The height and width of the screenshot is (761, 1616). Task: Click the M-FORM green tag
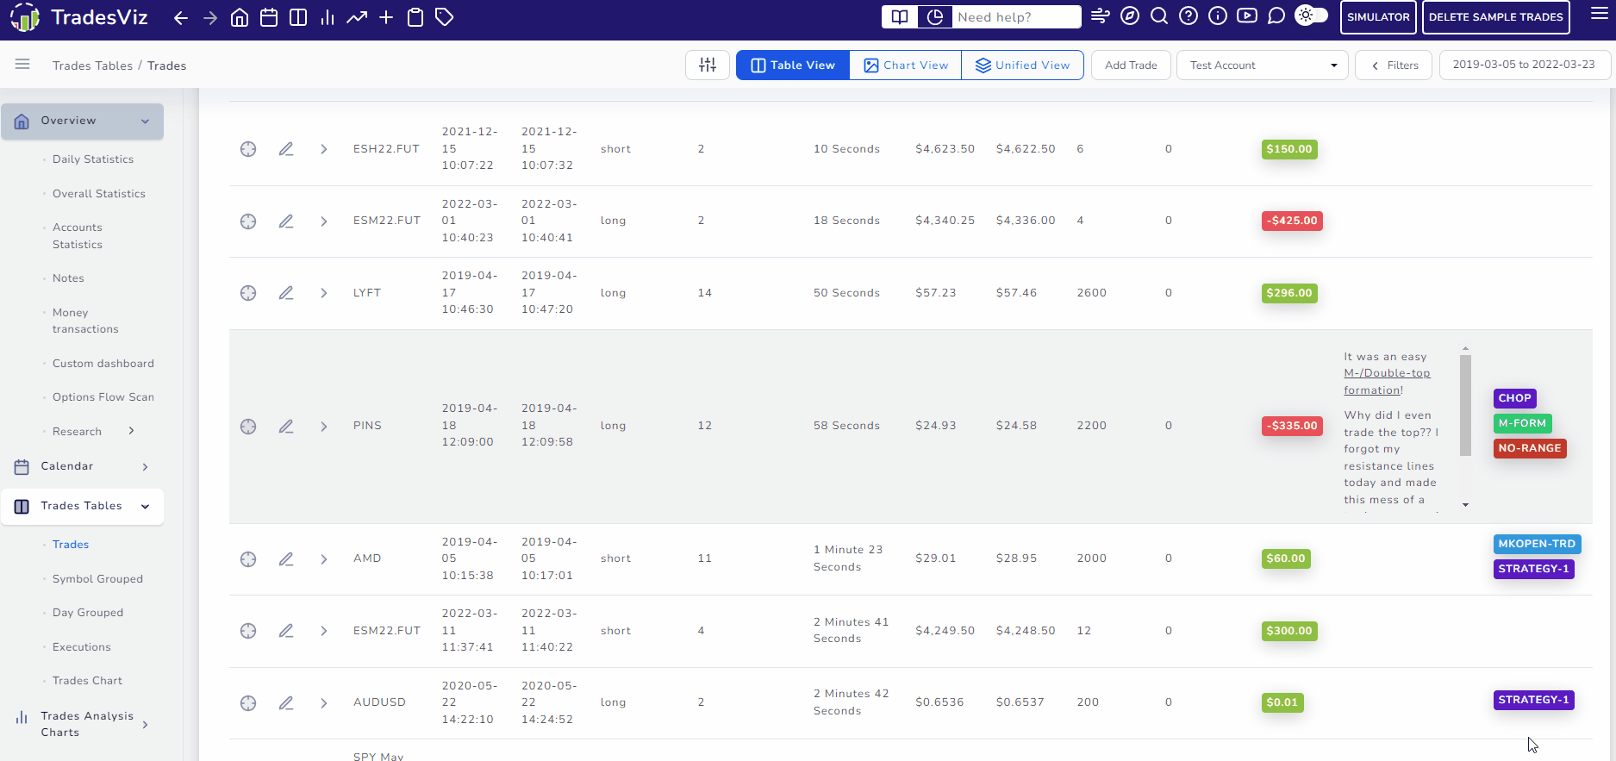pyautogui.click(x=1522, y=423)
